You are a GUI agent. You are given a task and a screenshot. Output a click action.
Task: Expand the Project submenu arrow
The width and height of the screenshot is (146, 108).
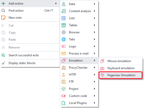click(95, 89)
